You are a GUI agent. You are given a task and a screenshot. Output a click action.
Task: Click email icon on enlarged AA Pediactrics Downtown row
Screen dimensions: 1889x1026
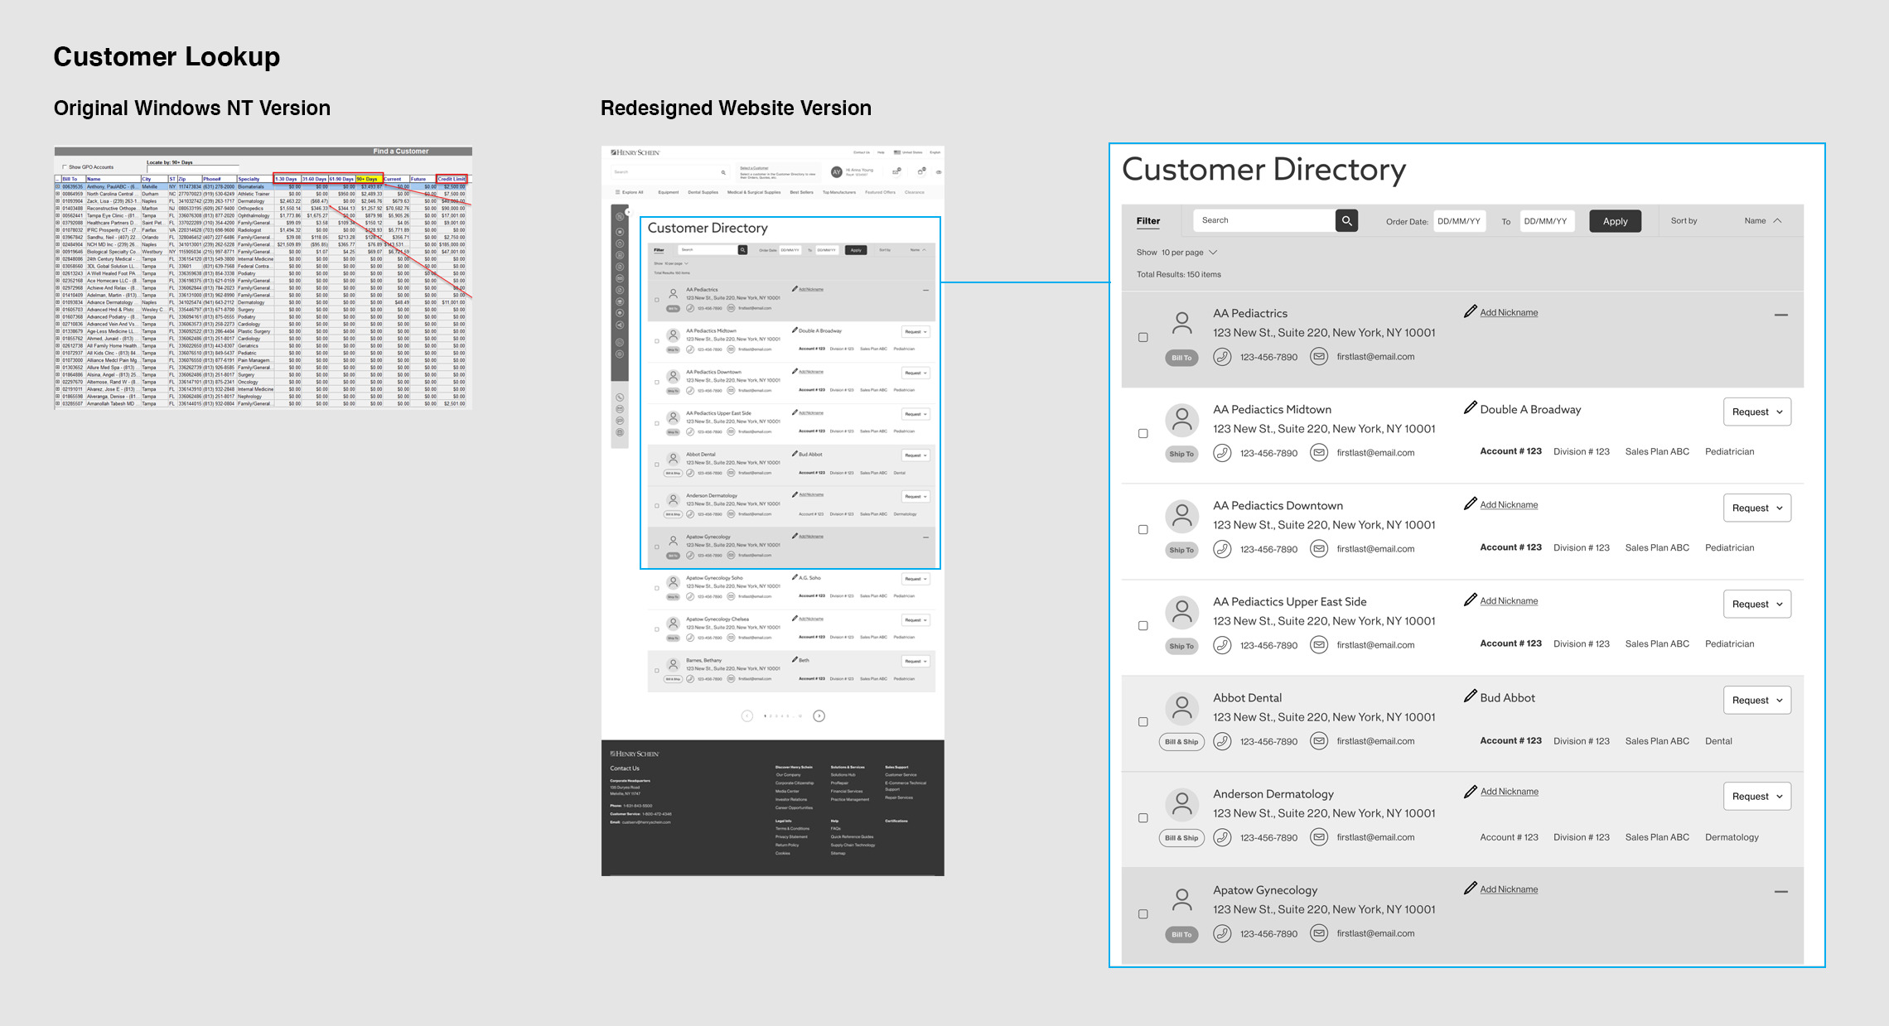pos(1319,549)
